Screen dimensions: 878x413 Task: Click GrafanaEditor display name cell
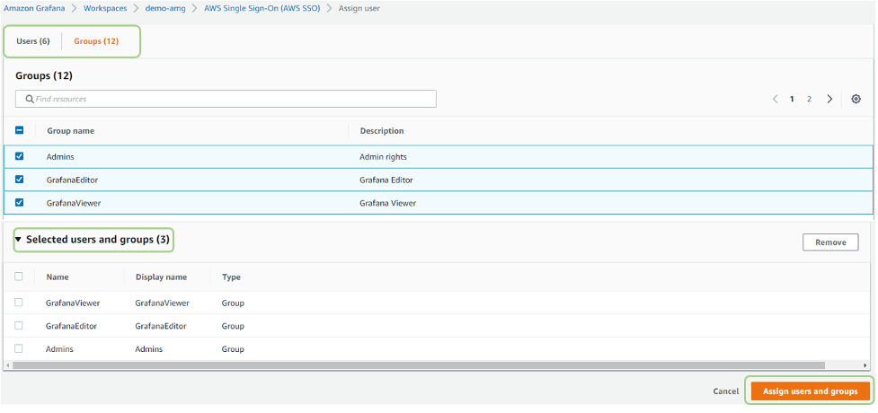point(161,326)
